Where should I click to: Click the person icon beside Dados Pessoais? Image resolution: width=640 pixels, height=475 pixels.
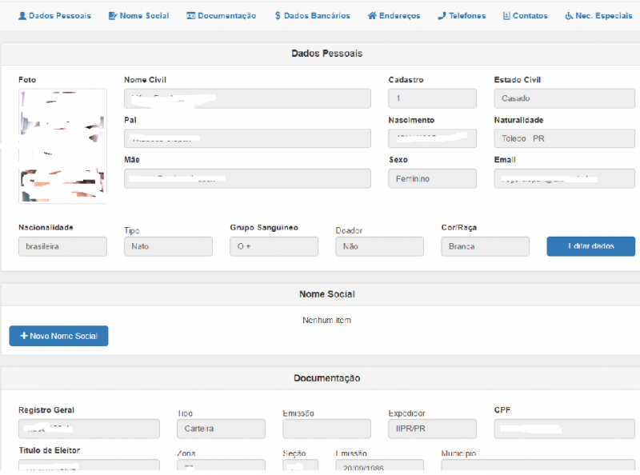(22, 16)
